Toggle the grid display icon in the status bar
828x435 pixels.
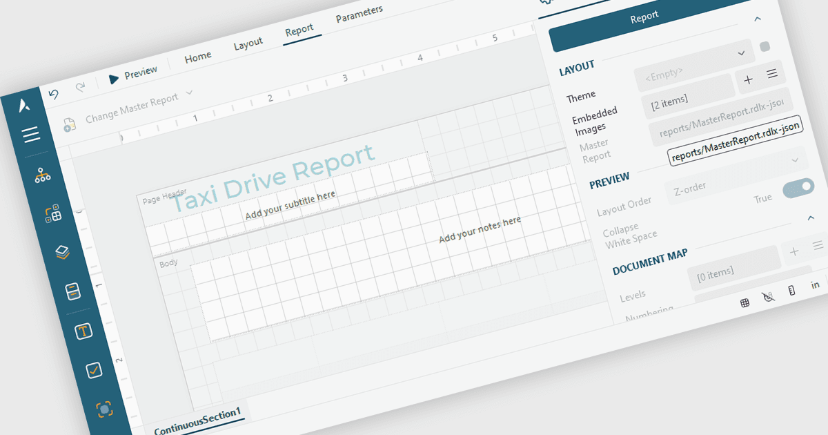[x=745, y=302]
